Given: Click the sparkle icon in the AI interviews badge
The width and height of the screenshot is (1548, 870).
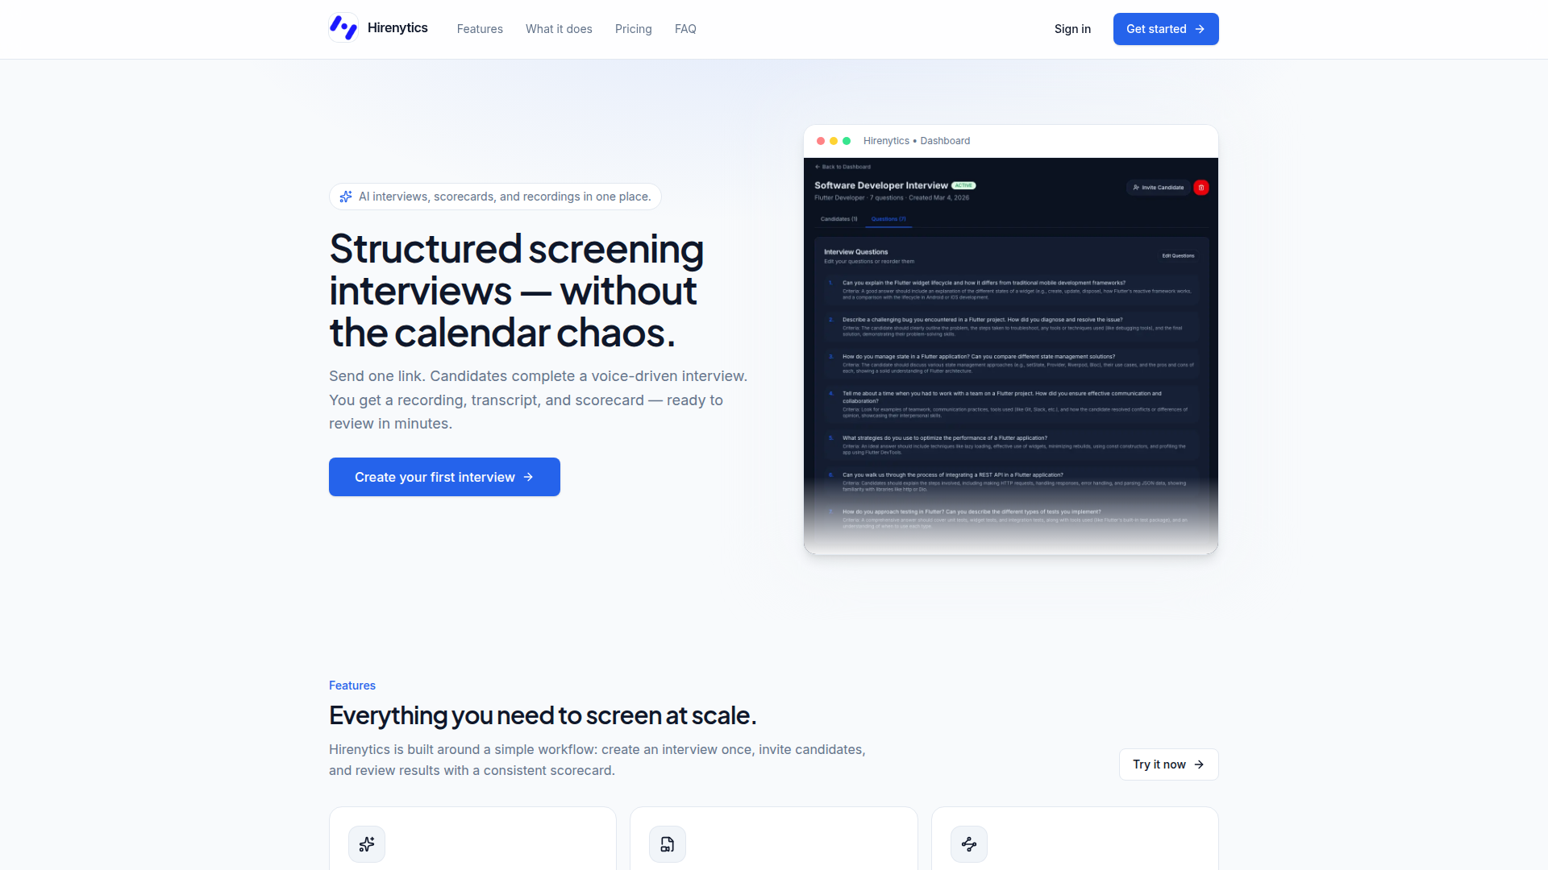Looking at the screenshot, I should pyautogui.click(x=346, y=197).
